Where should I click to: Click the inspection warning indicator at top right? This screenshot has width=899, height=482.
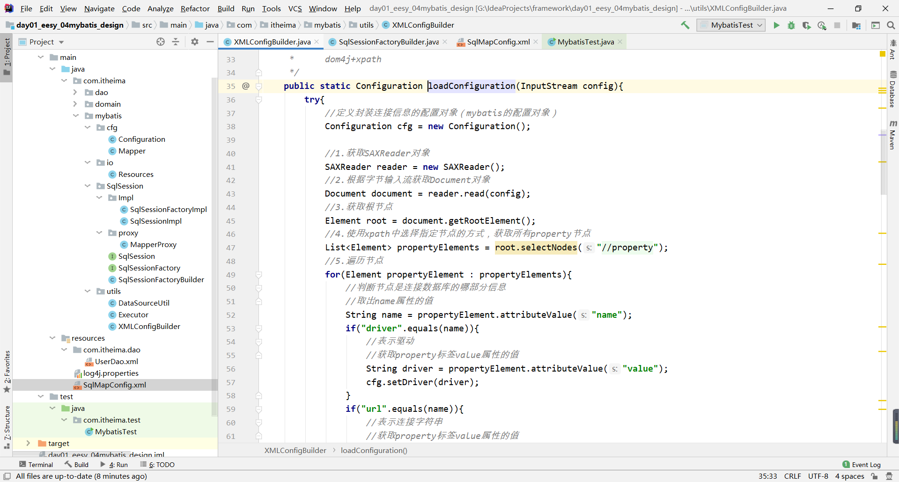point(883,54)
